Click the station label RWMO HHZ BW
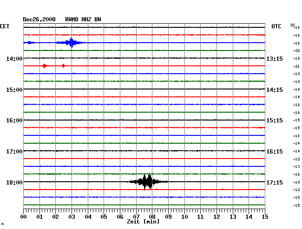 83,19
